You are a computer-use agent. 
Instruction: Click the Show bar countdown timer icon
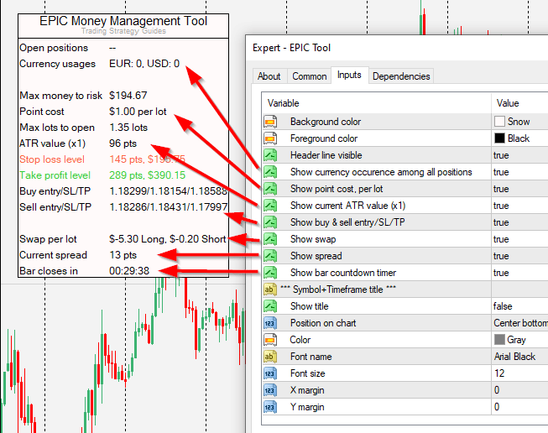pyautogui.click(x=270, y=273)
